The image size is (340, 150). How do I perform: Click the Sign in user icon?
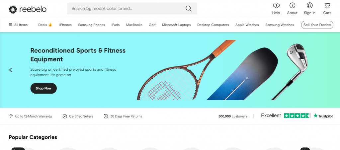point(310,5)
